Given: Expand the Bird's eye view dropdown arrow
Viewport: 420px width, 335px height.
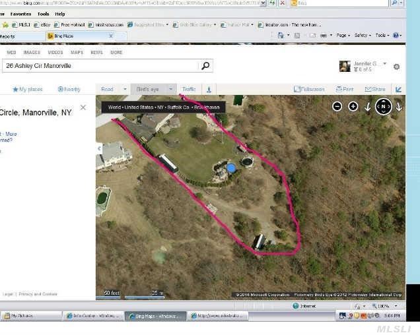Looking at the screenshot, I should point(170,89).
